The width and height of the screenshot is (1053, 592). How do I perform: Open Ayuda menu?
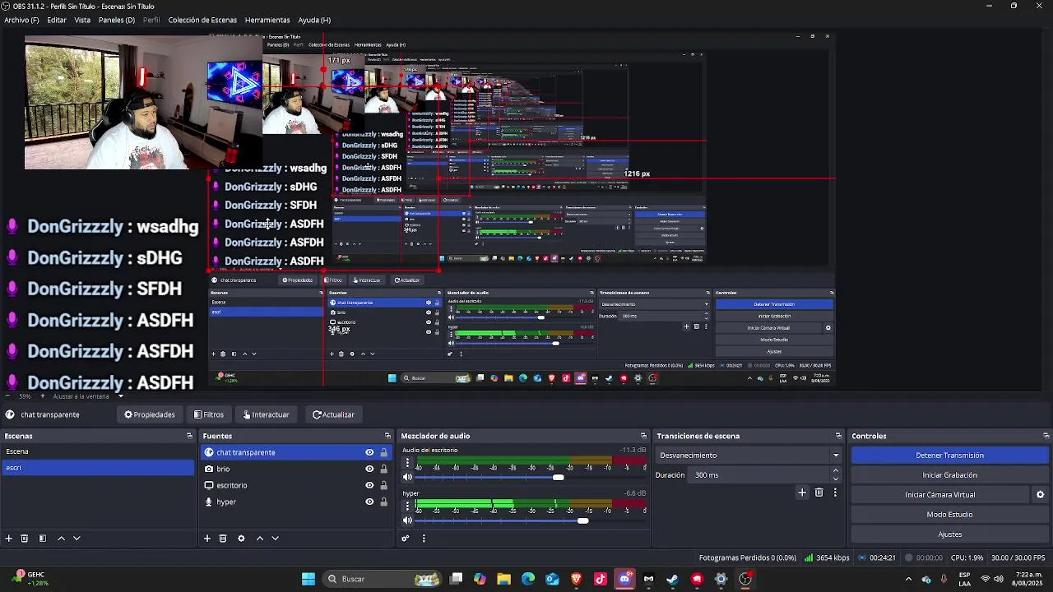[x=314, y=20]
